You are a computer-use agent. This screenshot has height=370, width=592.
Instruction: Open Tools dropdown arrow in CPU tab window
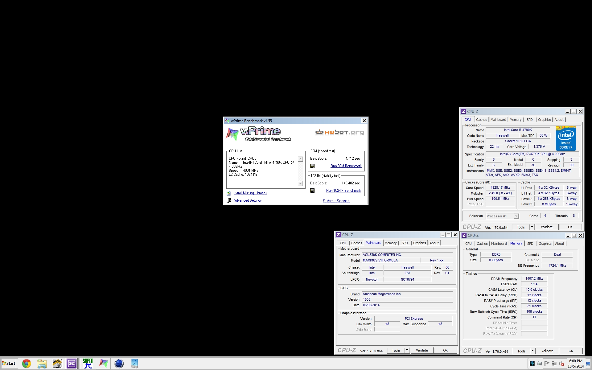point(532,227)
